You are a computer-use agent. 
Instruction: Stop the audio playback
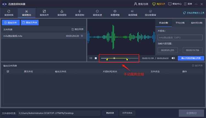[x=96, y=58]
